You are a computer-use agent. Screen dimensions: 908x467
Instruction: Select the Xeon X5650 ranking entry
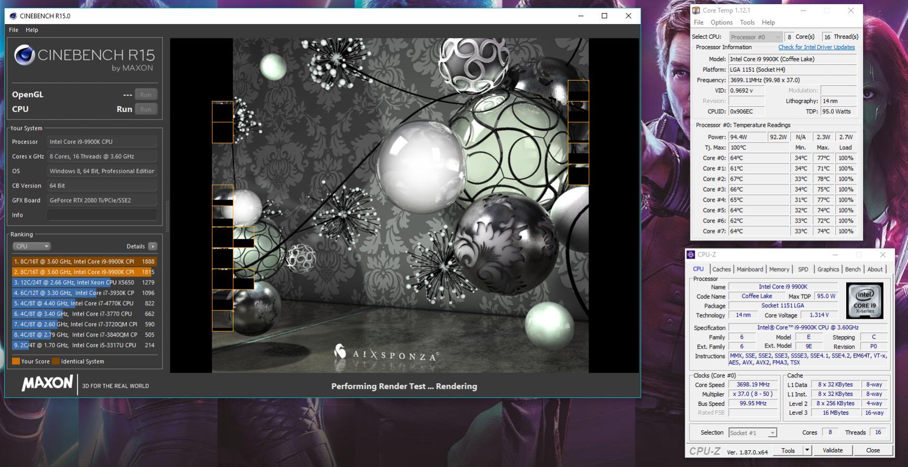(x=84, y=282)
